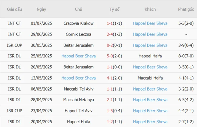Click the Maccabi Haifa away team

(150, 78)
